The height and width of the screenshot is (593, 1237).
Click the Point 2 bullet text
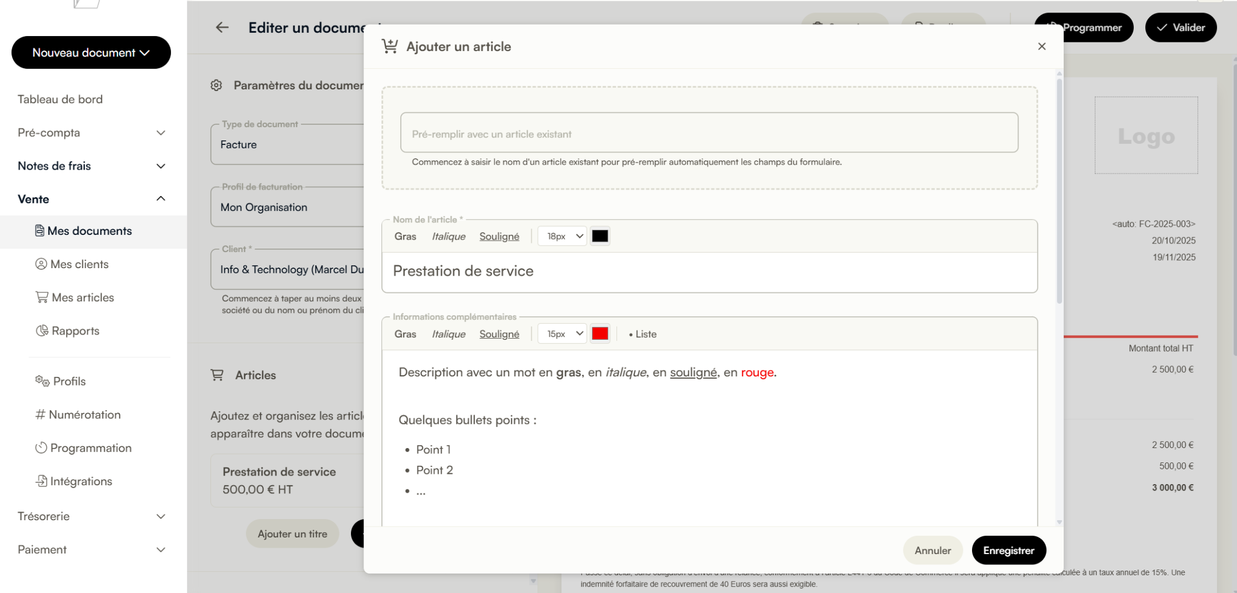435,470
